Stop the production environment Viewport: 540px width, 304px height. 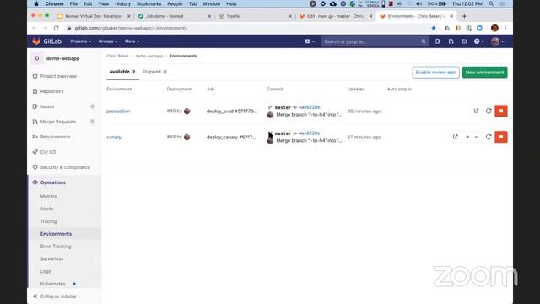(501, 111)
